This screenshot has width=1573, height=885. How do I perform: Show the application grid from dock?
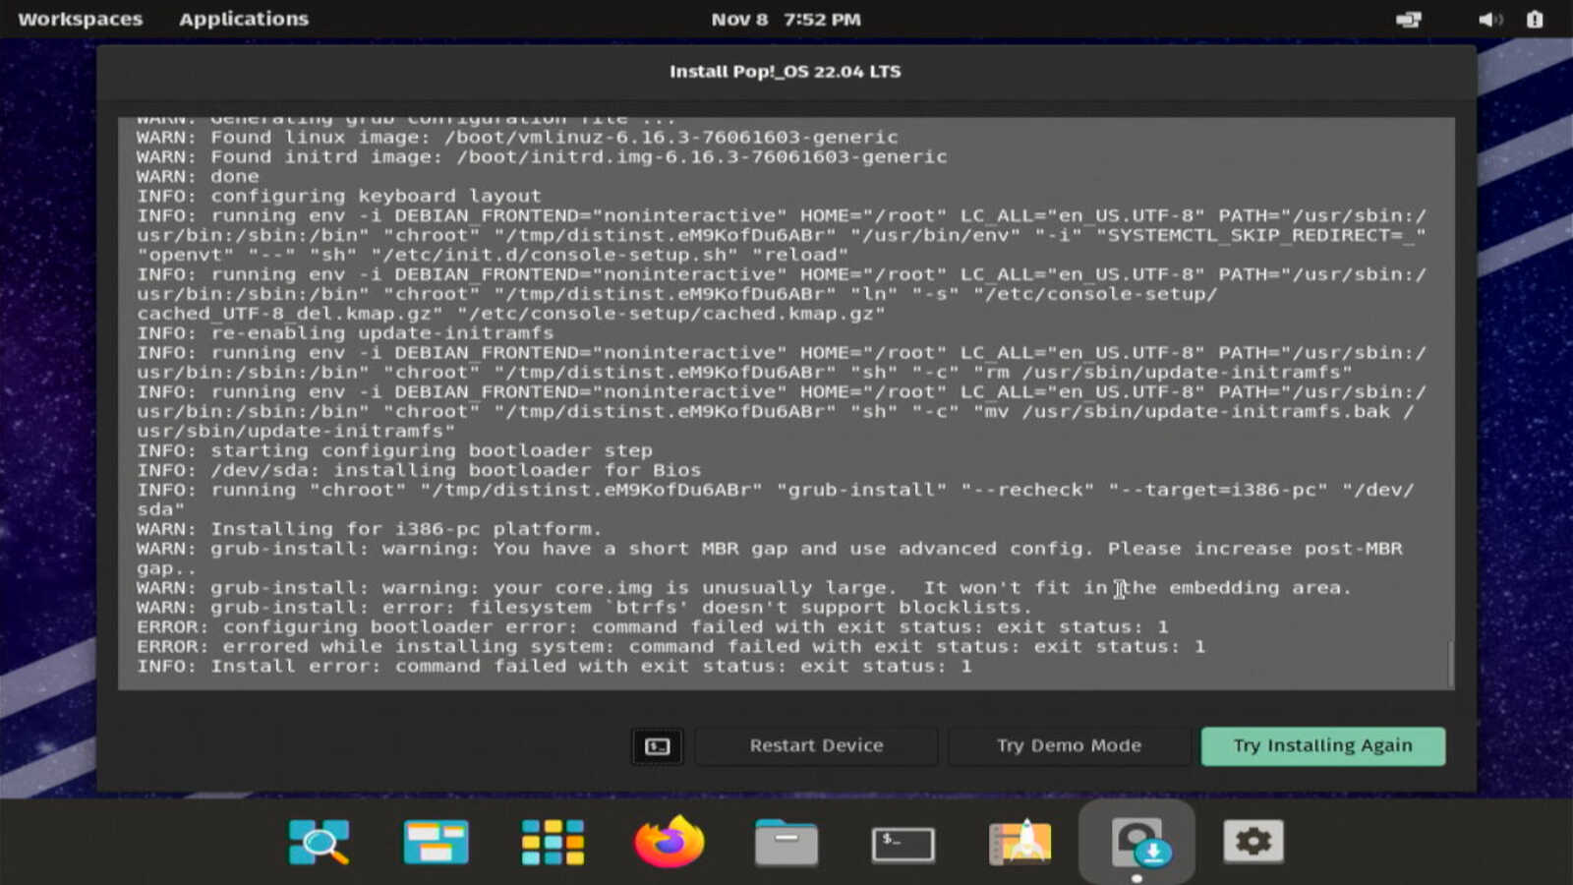[553, 843]
